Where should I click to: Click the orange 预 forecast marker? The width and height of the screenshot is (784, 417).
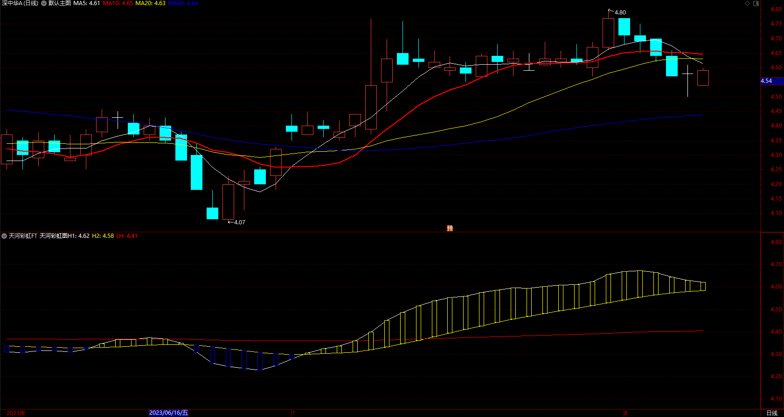[450, 228]
